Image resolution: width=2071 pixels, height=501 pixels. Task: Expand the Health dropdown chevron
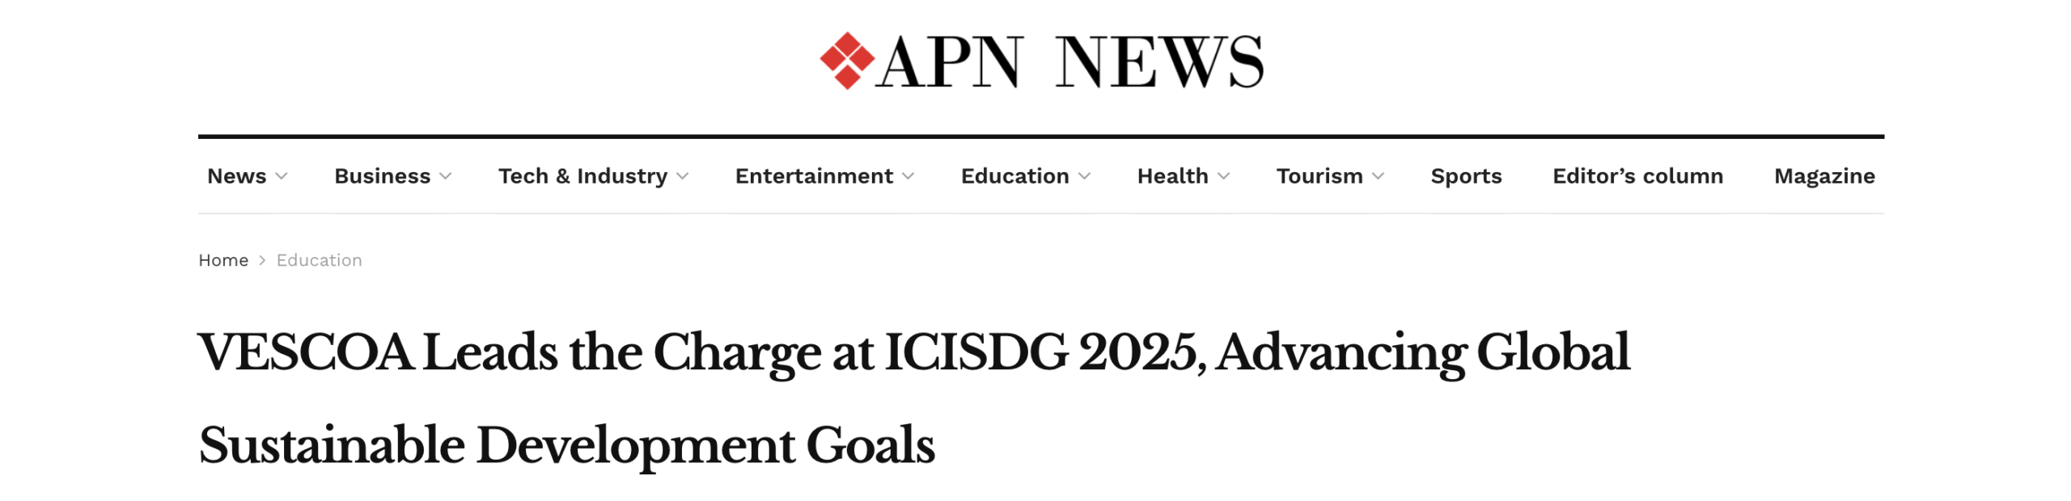[1224, 176]
